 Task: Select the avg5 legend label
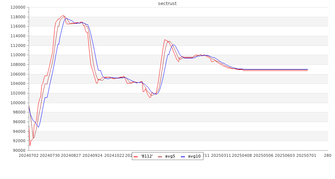click(x=170, y=156)
